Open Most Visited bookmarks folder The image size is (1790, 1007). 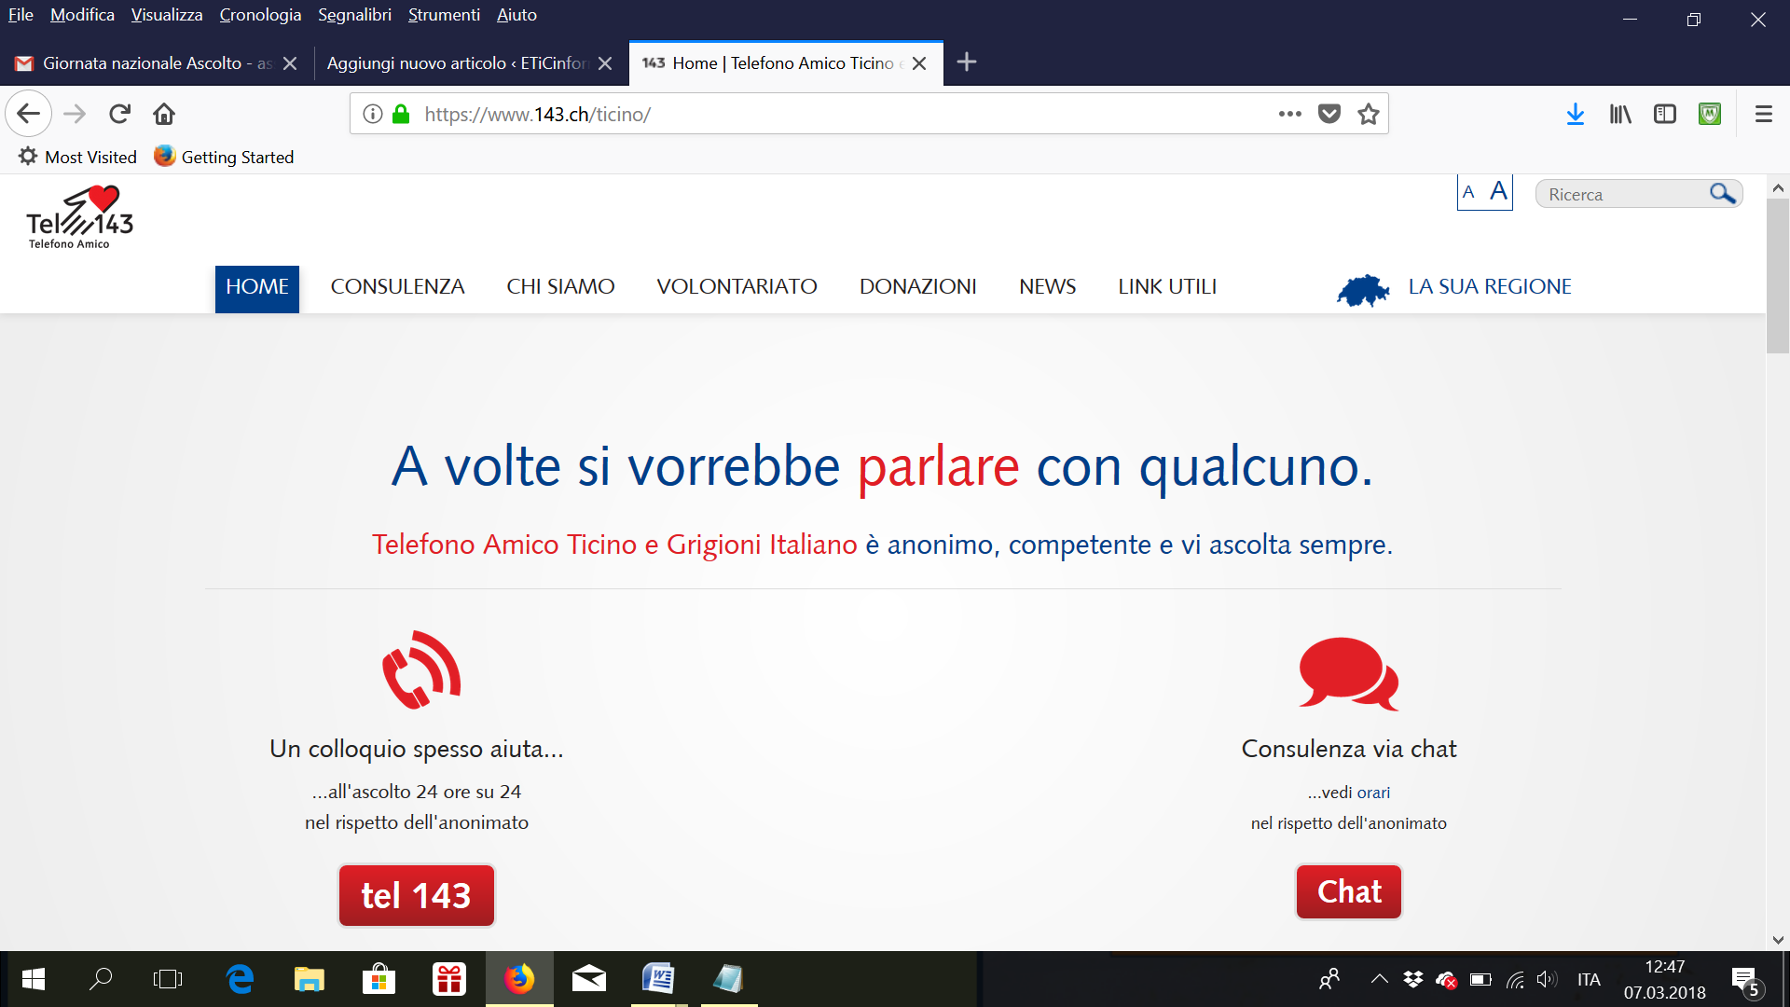pyautogui.click(x=77, y=157)
